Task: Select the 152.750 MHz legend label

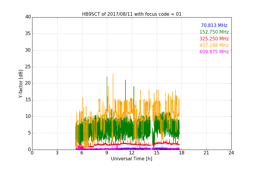Action: tap(214, 32)
